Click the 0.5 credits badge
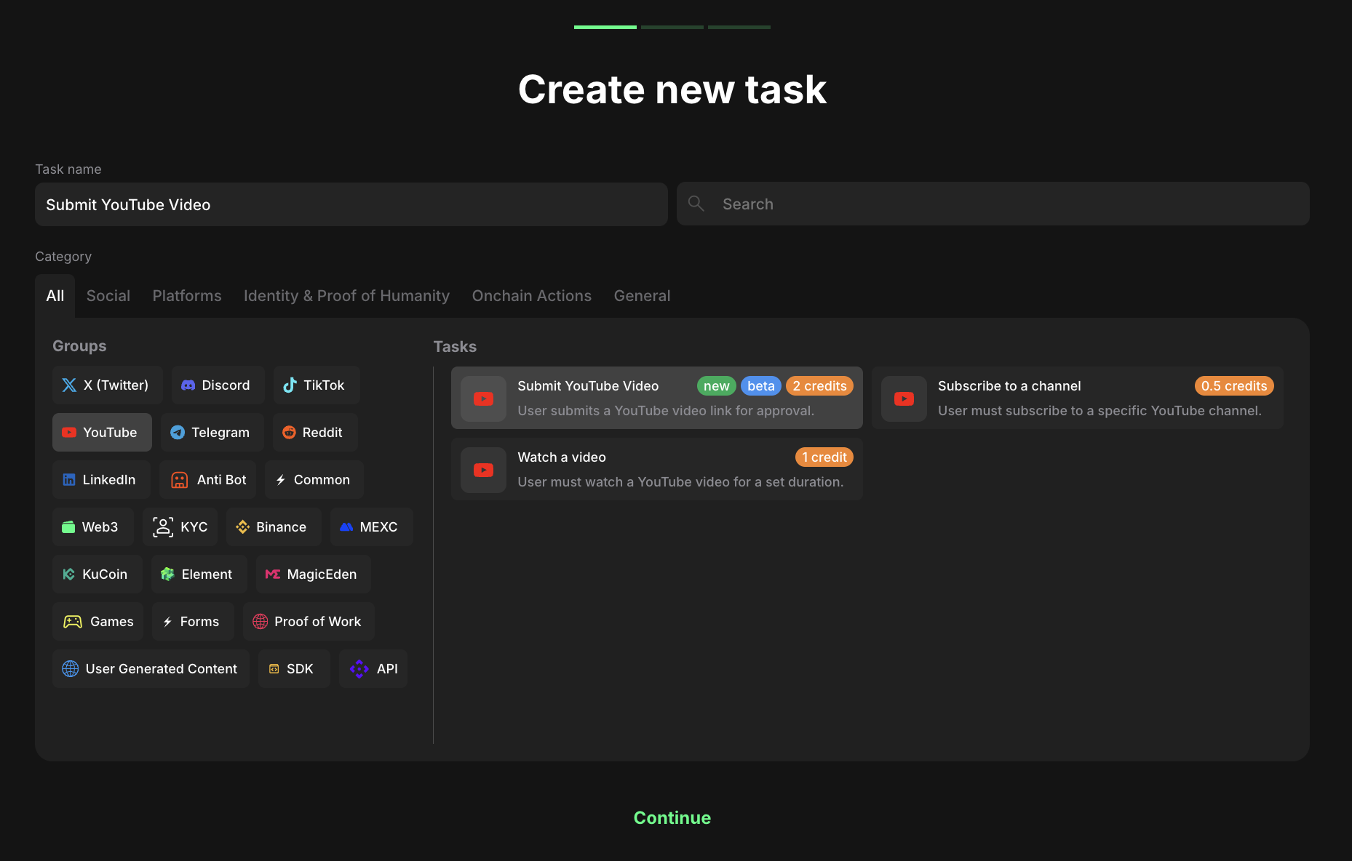Viewport: 1352px width, 861px height. pyautogui.click(x=1234, y=386)
